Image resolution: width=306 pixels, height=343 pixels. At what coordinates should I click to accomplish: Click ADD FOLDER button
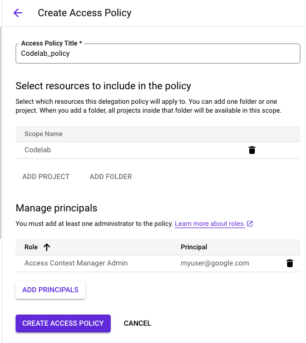pyautogui.click(x=111, y=177)
